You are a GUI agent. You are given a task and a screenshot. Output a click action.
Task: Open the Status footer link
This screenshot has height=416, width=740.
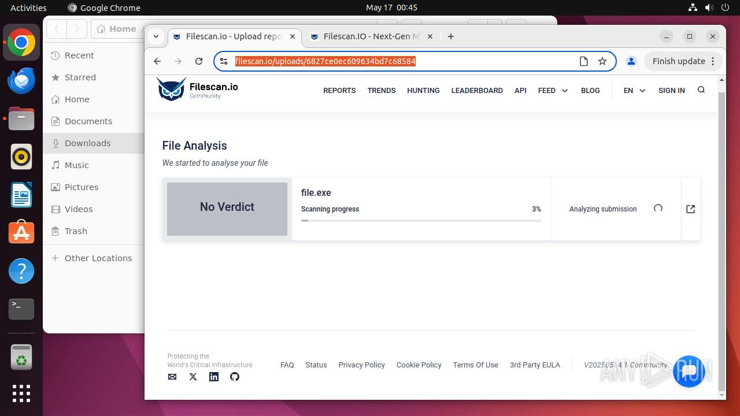click(x=316, y=365)
